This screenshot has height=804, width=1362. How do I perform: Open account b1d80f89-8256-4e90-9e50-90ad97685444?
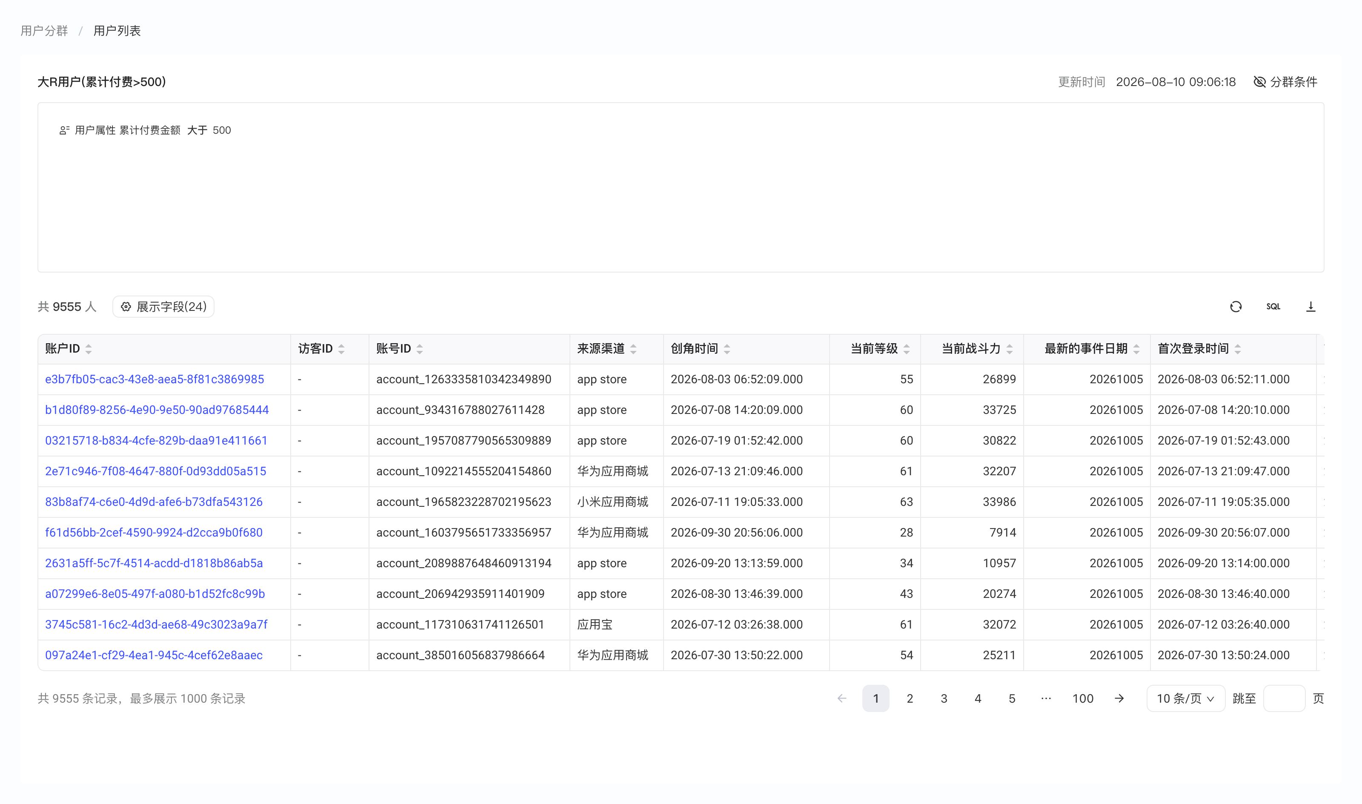[x=157, y=410]
